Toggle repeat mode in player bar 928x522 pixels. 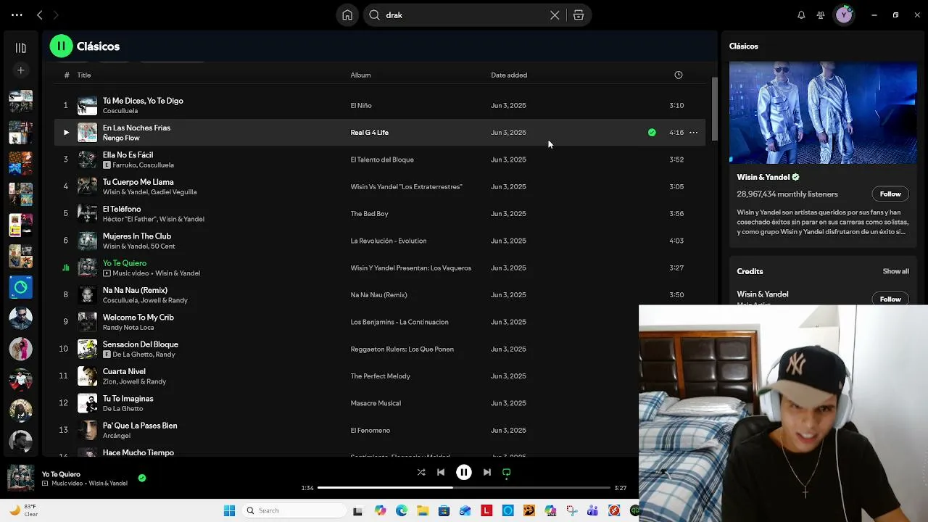coord(507,473)
